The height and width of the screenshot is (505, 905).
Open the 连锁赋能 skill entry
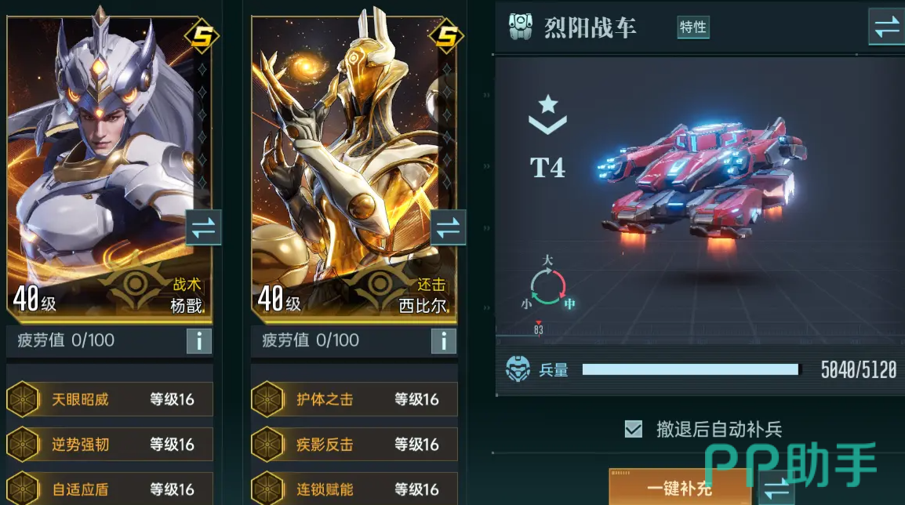point(354,489)
